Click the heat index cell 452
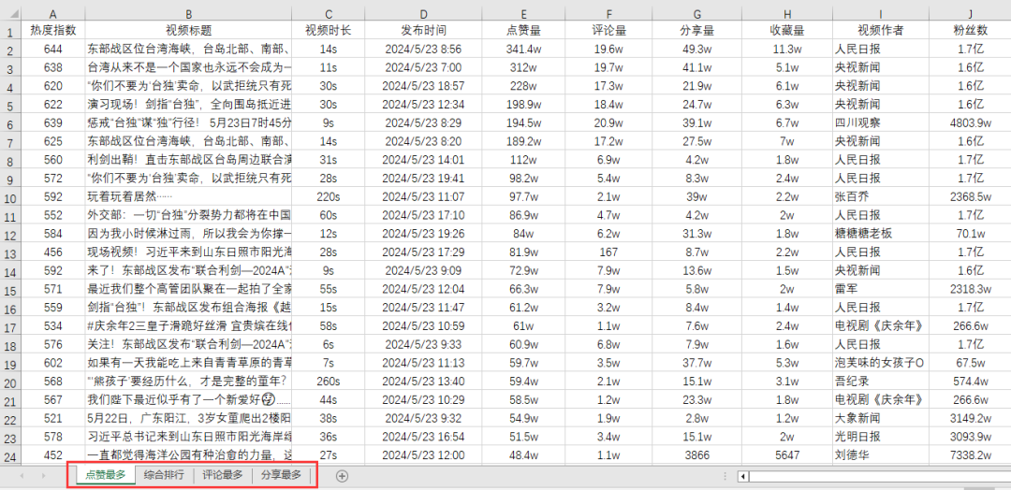 tap(53, 455)
